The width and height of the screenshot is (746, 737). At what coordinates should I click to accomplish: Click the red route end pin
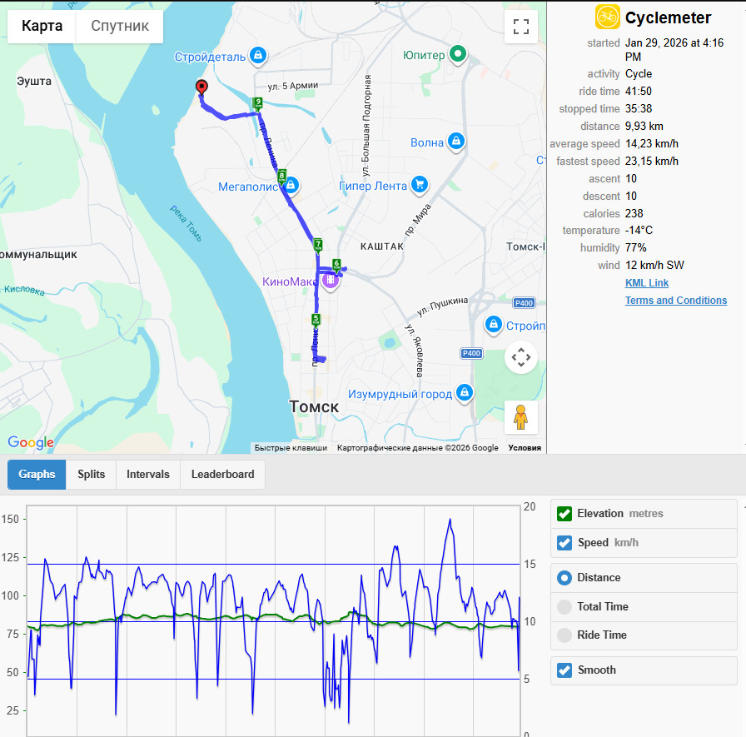(x=201, y=87)
